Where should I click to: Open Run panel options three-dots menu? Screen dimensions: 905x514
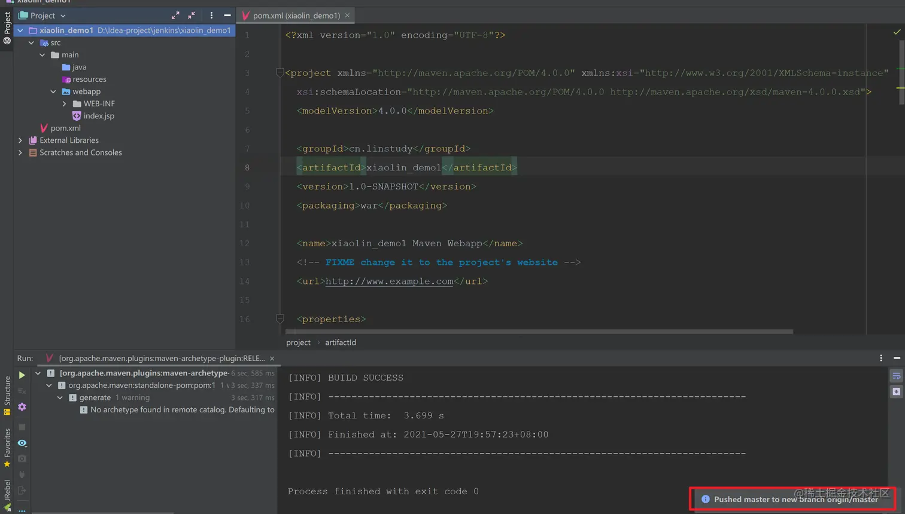[881, 358]
